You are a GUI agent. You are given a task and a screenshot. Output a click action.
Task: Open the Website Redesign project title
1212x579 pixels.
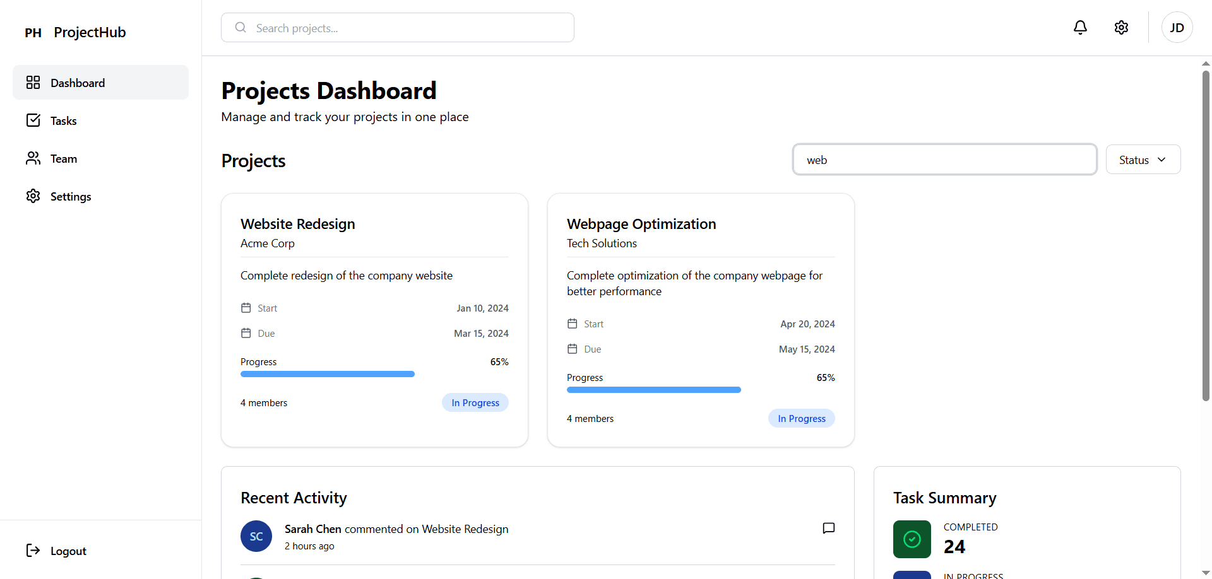(x=298, y=224)
